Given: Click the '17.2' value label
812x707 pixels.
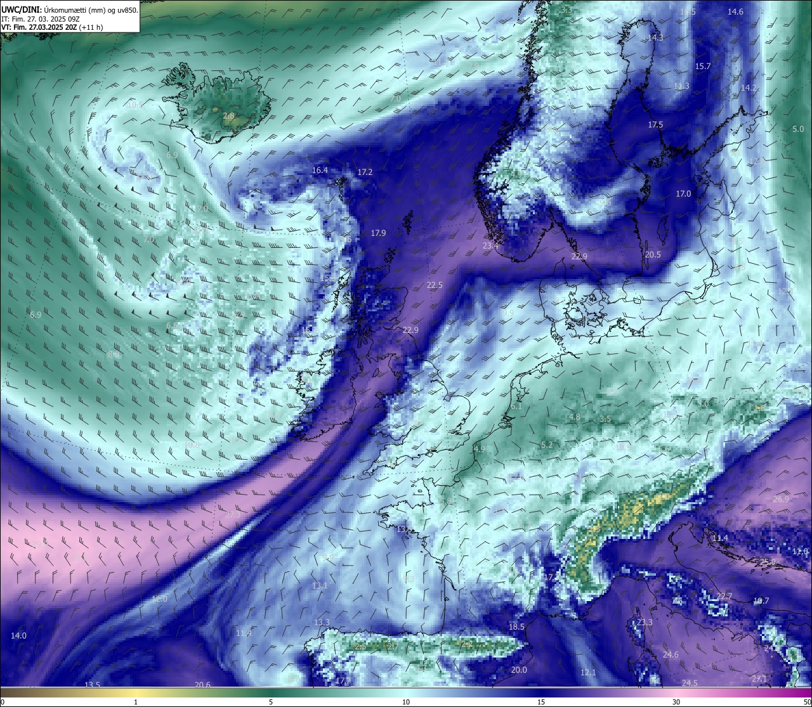Looking at the screenshot, I should [365, 172].
